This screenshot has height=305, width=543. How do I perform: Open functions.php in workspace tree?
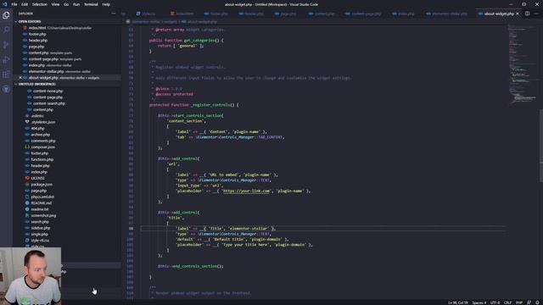point(42,159)
